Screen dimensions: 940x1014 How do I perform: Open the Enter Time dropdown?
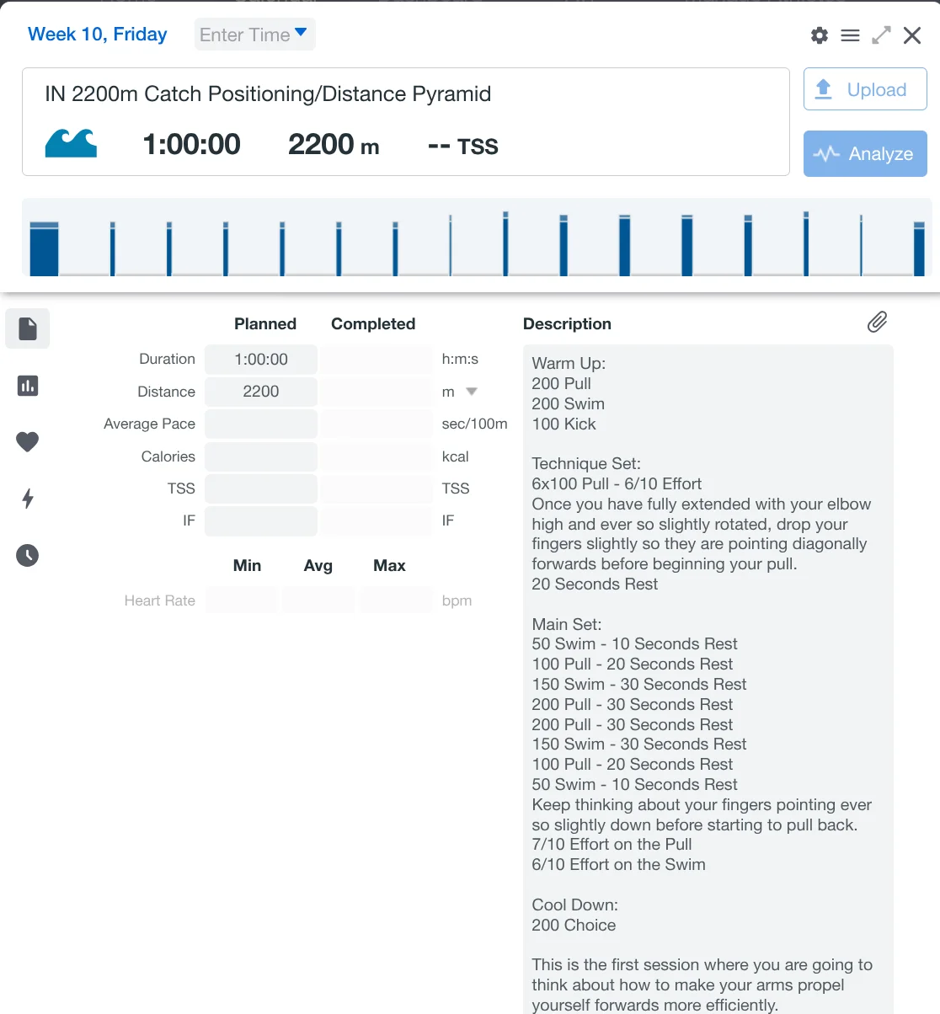pos(254,35)
